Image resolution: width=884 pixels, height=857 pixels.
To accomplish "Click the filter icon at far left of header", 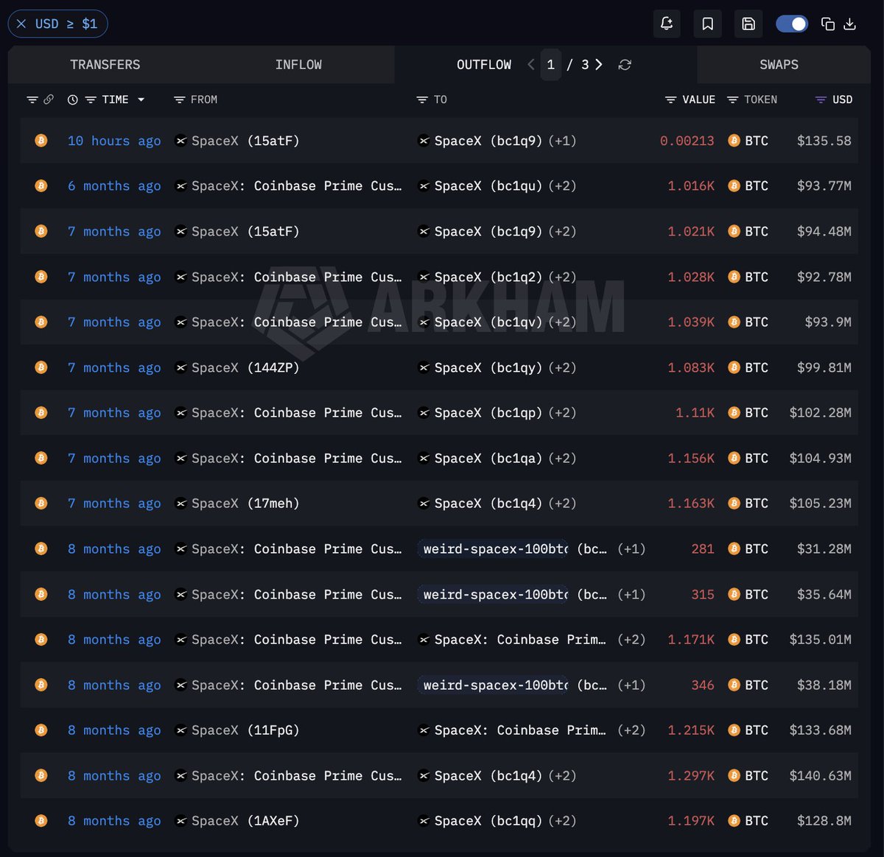I will tap(32, 99).
